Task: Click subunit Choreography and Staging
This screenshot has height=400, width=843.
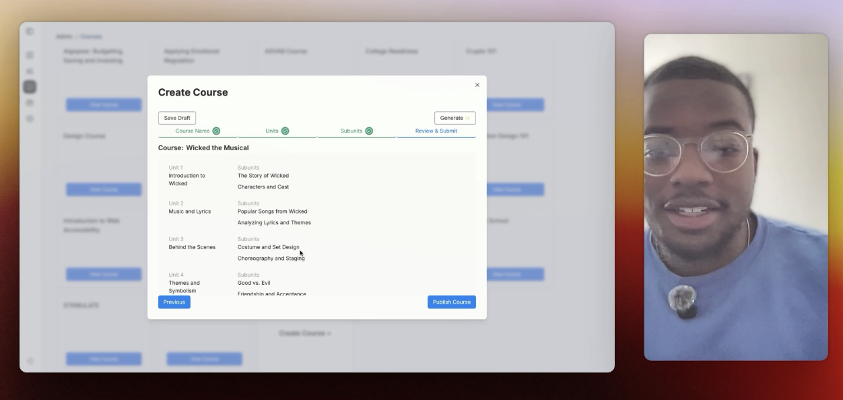Action: (271, 259)
